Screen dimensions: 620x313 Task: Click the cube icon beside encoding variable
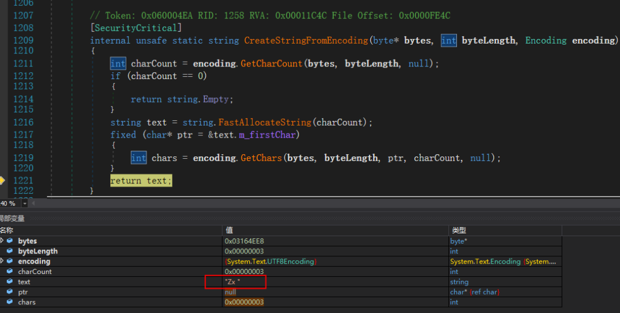pos(10,261)
